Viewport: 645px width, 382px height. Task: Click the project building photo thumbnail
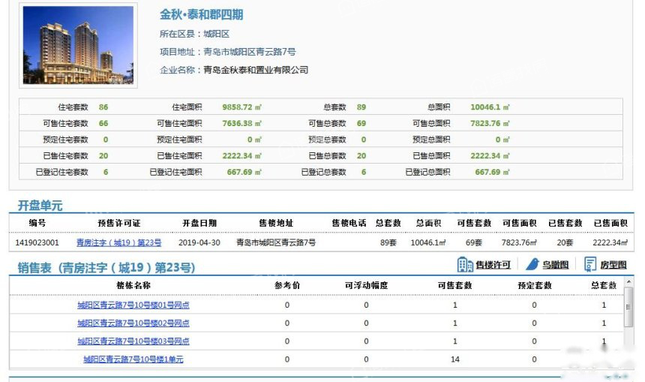78,45
